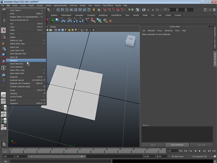Click frame 12 on the time slider
The image size is (217, 163).
click(80, 150)
